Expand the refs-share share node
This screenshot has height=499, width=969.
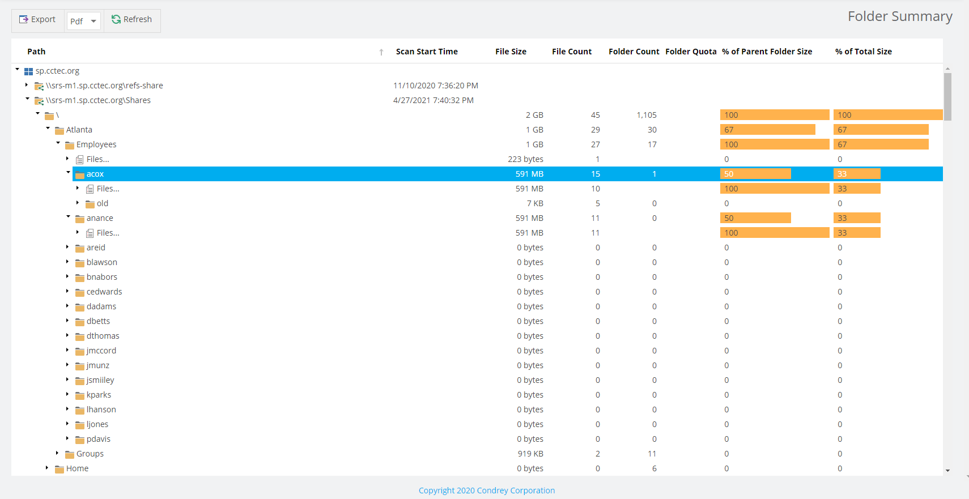pyautogui.click(x=27, y=85)
